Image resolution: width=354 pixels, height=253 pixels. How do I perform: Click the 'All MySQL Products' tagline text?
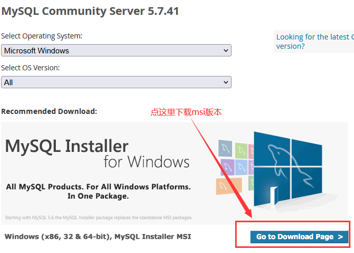click(98, 191)
